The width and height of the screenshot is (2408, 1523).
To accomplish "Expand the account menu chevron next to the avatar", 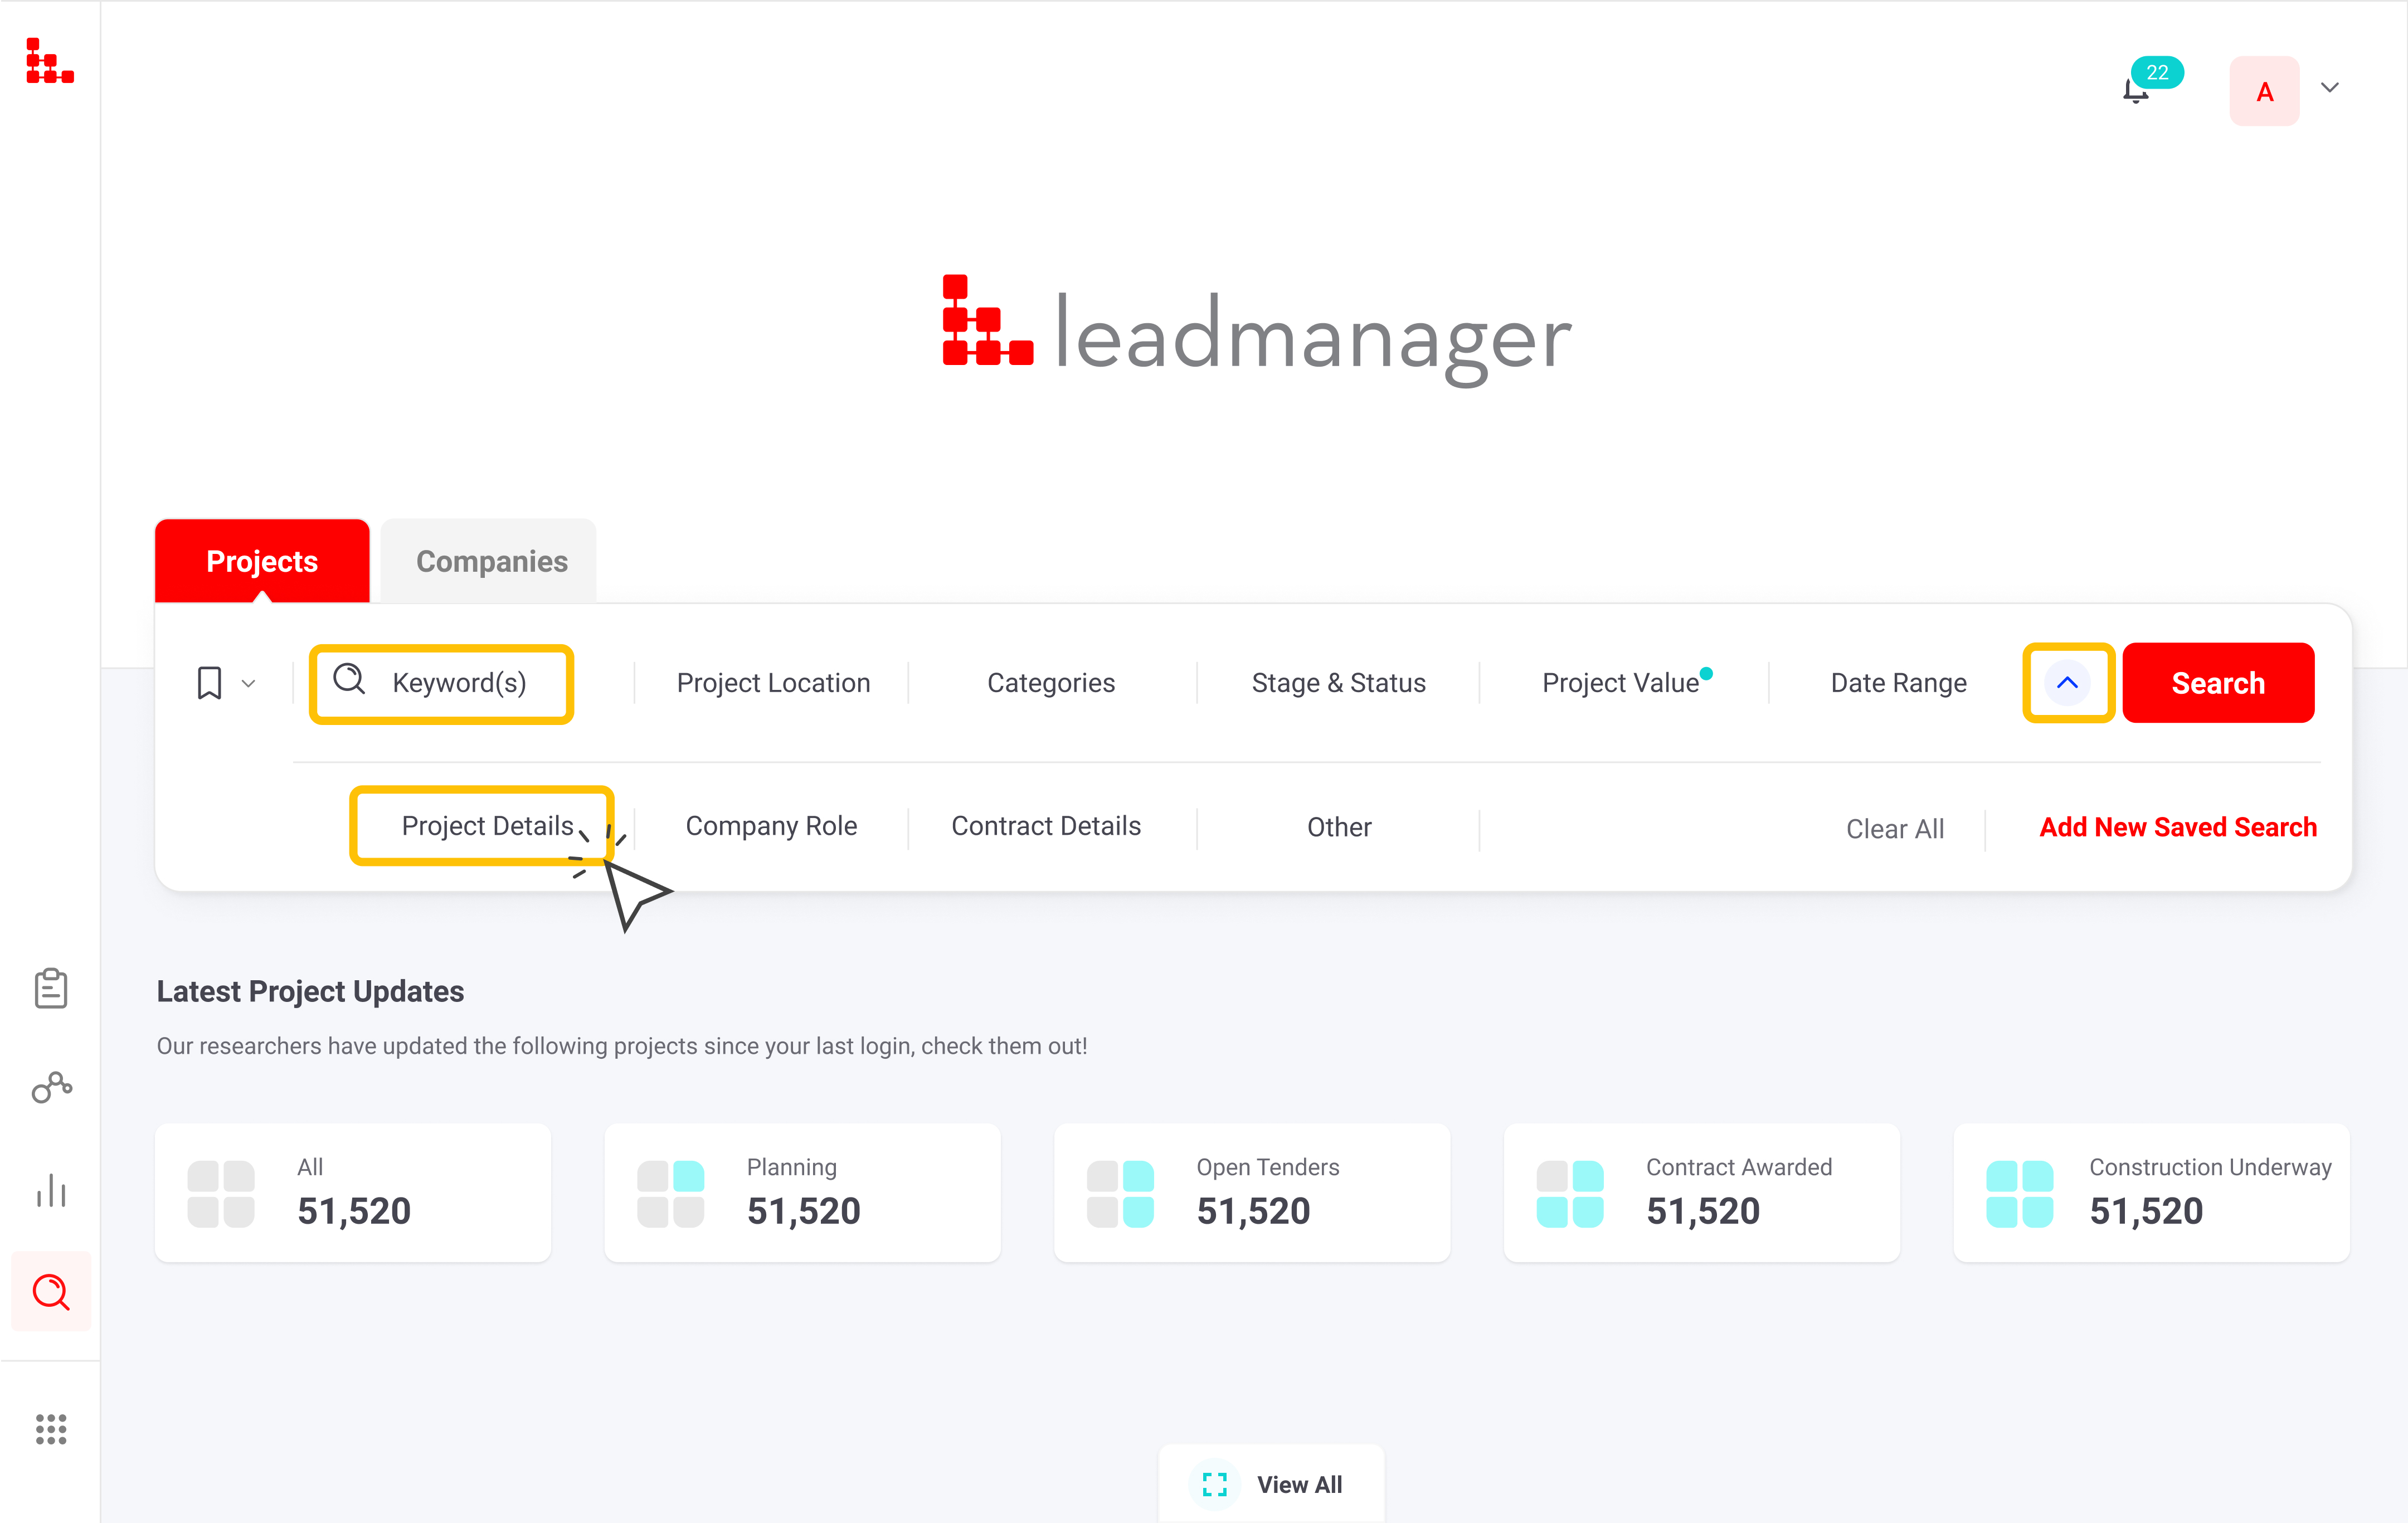I will 2330,88.
